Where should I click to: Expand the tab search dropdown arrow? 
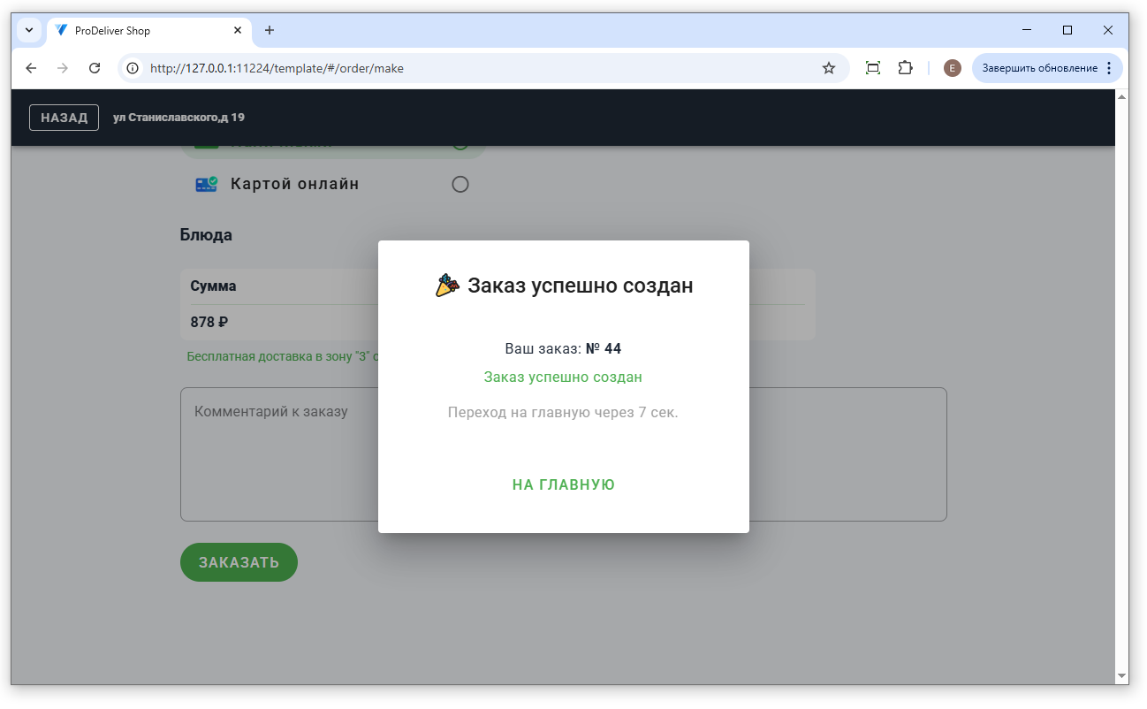coord(28,30)
